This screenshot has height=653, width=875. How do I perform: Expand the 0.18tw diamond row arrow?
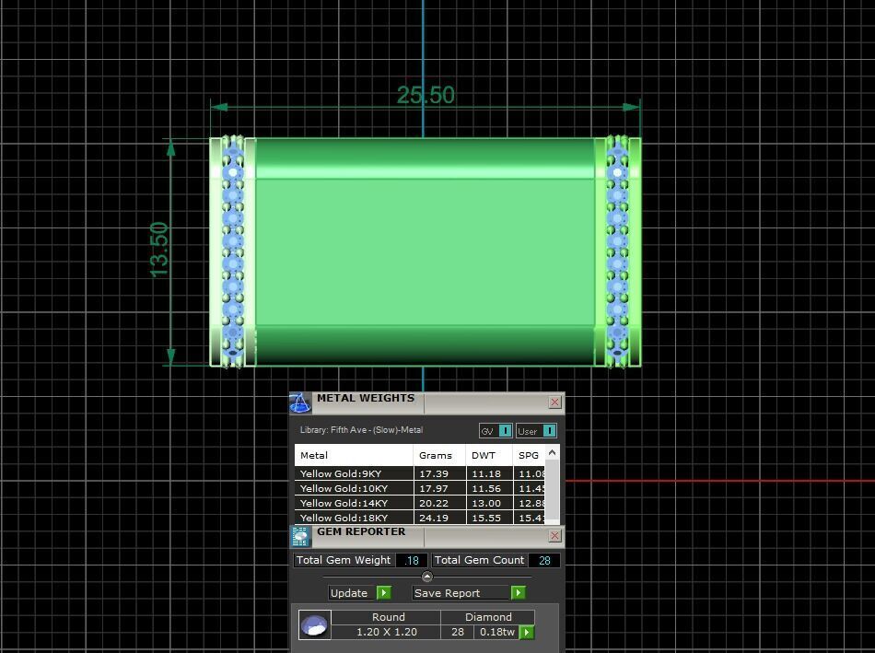(x=527, y=633)
